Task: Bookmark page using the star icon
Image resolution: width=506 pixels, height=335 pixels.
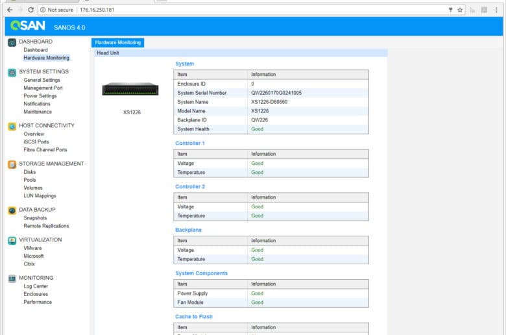Action: [x=460, y=10]
